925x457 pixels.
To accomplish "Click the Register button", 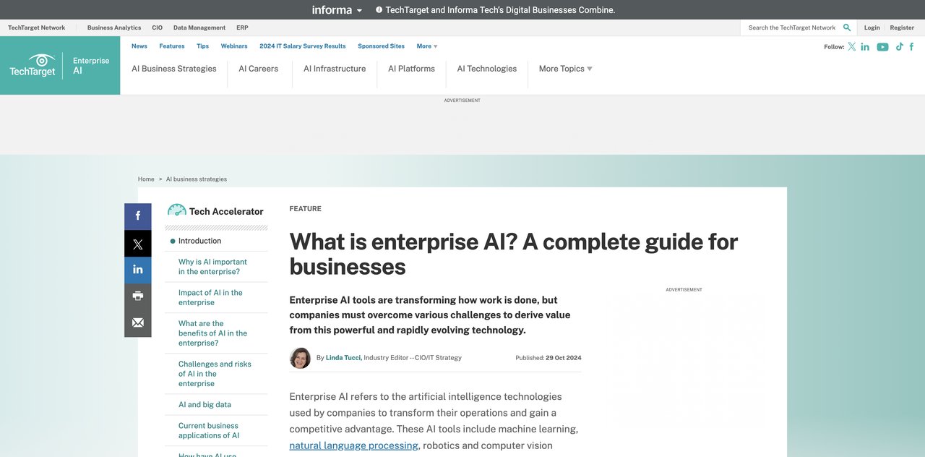I will [902, 27].
